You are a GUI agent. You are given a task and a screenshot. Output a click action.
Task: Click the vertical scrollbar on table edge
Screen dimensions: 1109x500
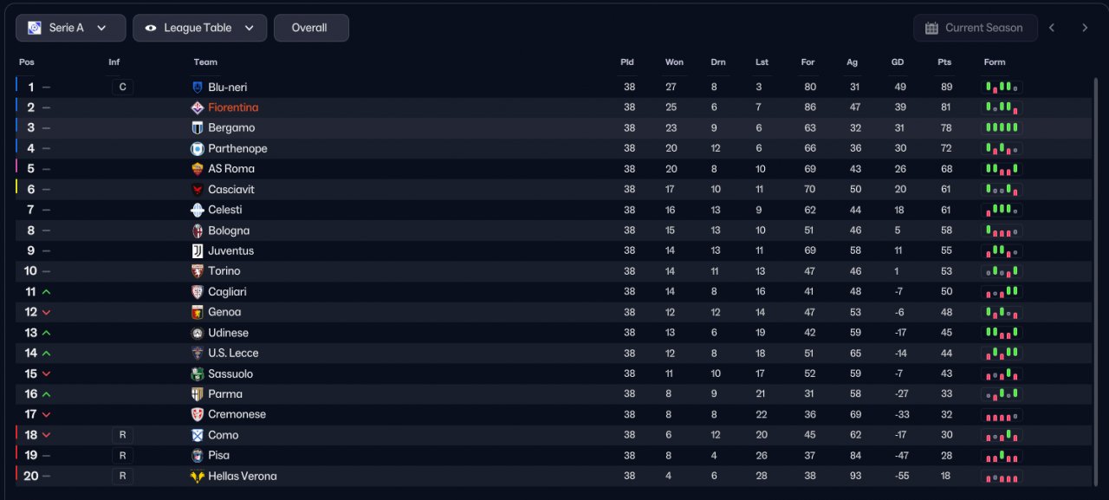point(1096,276)
